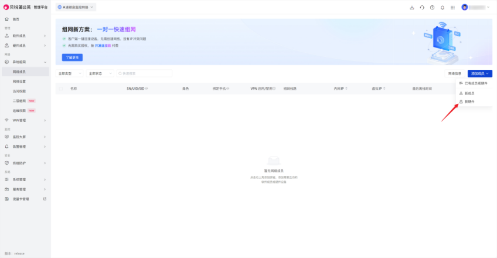Open the 全部状态 filter dropdown
This screenshot has width=497, height=258.
click(98, 73)
